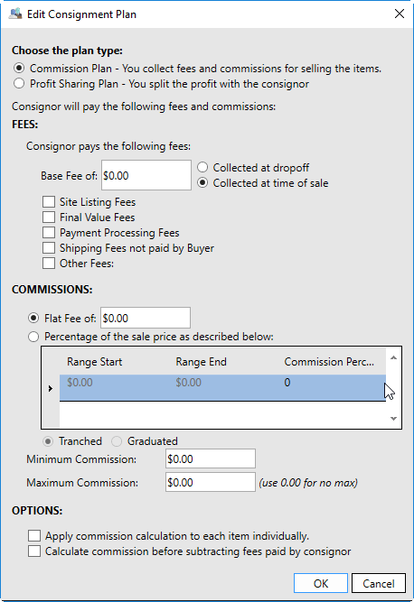Close the Edit Consignment Plan dialog

400,14
